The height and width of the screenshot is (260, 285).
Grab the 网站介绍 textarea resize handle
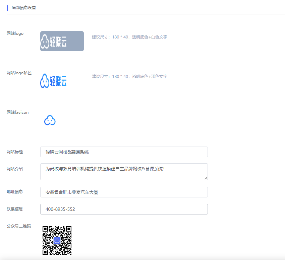click(206, 178)
